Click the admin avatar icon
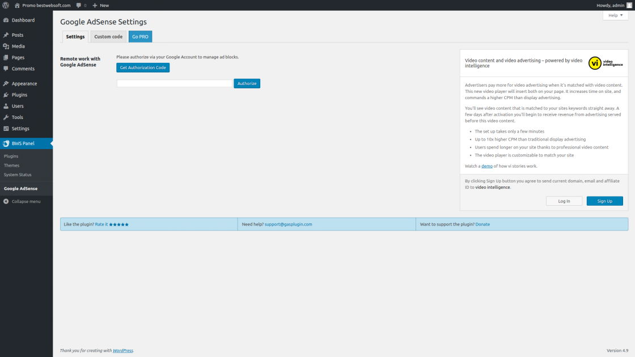 pyautogui.click(x=629, y=5)
